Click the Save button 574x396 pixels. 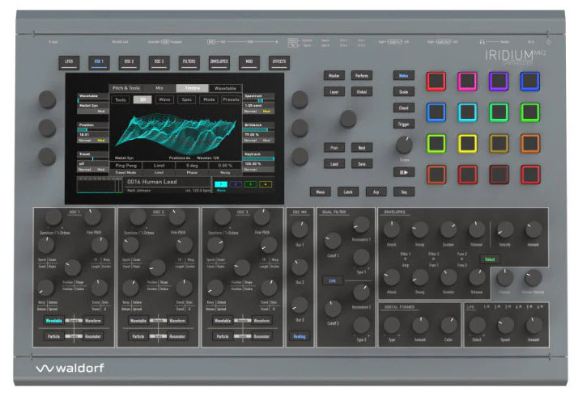[x=362, y=164]
